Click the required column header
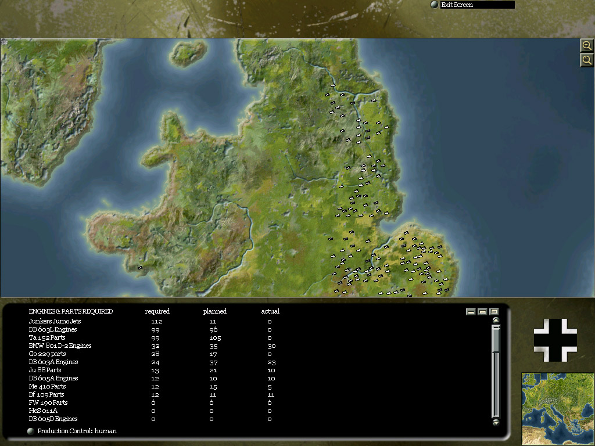The width and height of the screenshot is (595, 446). click(157, 311)
